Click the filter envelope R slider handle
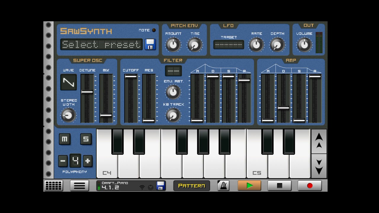Screen dimensions: 379x213 (244, 80)
